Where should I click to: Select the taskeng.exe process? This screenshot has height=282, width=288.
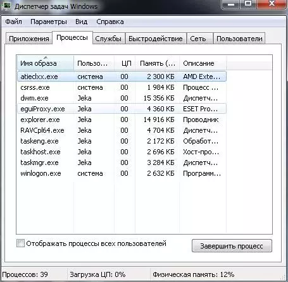(122, 141)
